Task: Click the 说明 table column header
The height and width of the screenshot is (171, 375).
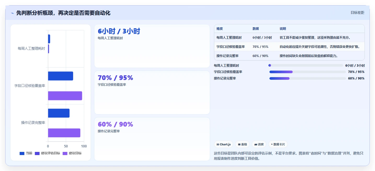Action: (283, 29)
